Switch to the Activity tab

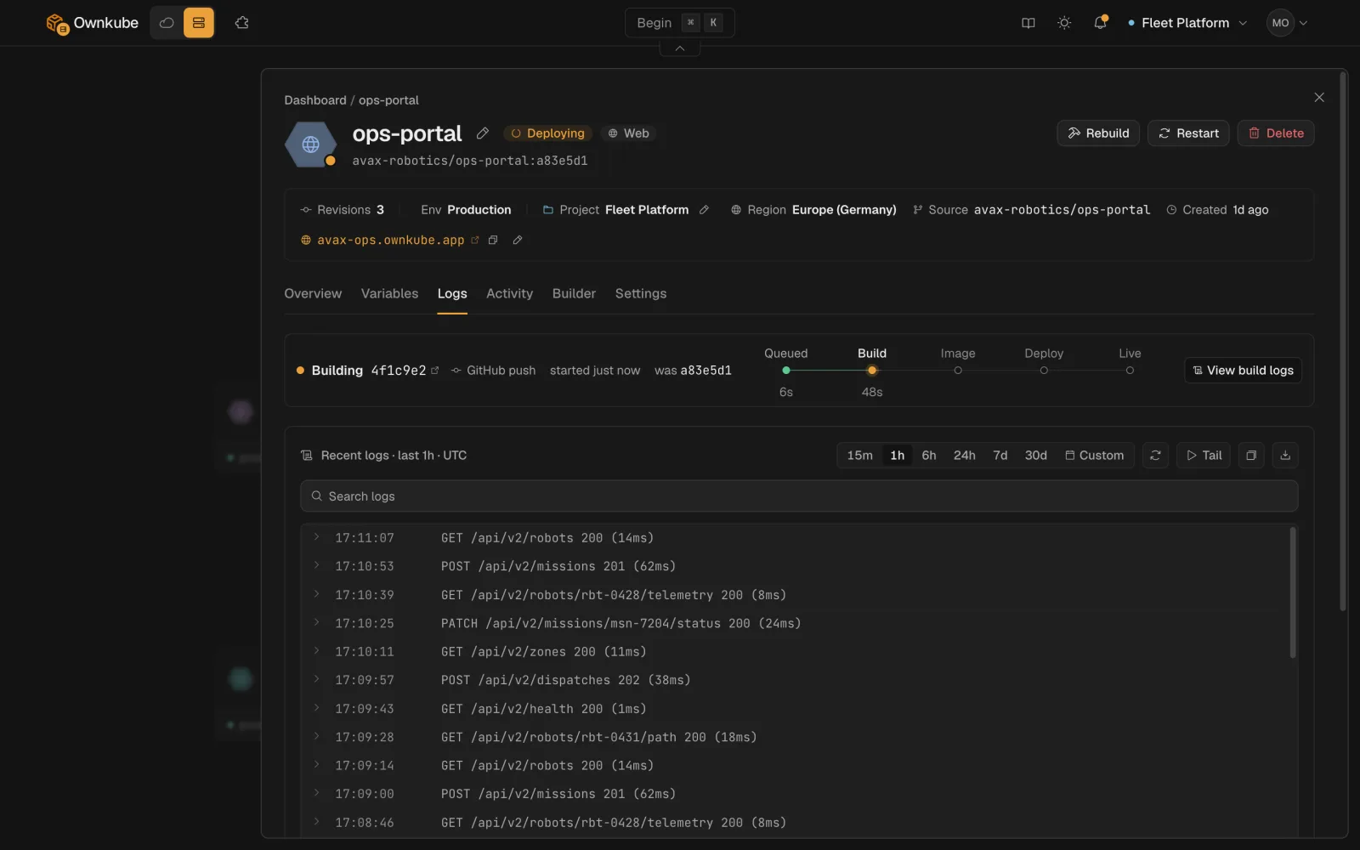(x=509, y=293)
